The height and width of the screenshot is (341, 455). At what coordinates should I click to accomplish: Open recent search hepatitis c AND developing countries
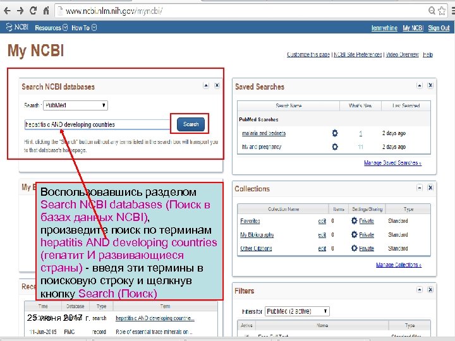click(155, 318)
